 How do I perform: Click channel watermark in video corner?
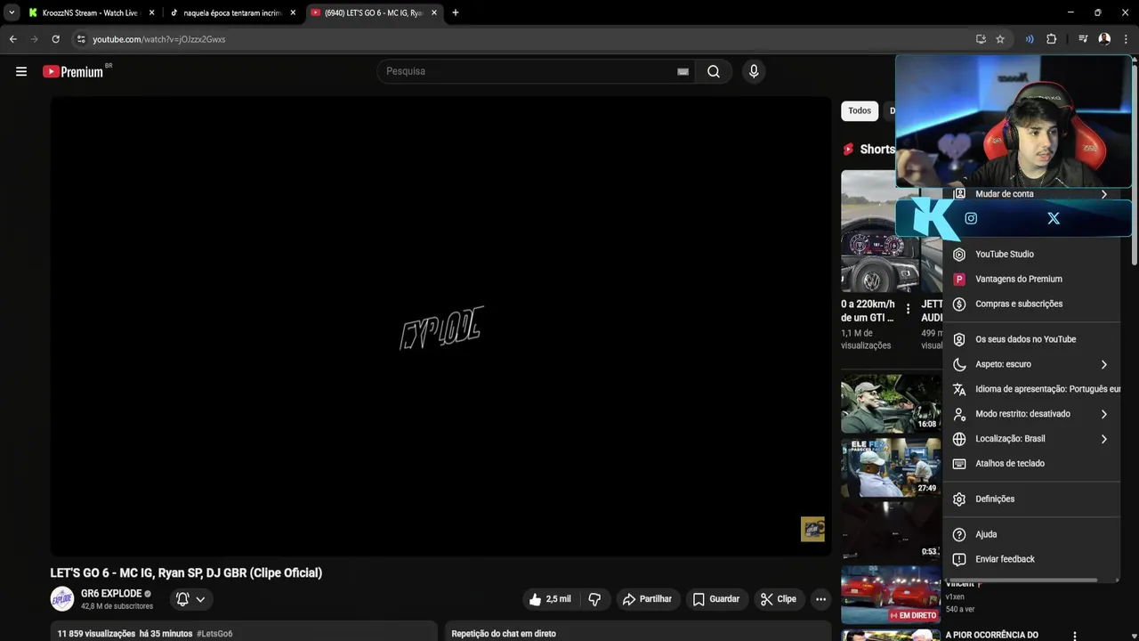[x=812, y=529]
